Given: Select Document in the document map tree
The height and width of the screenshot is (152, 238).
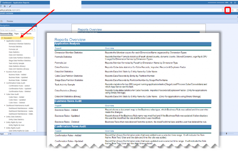Looking at the screenshot, I should coord(7,38).
